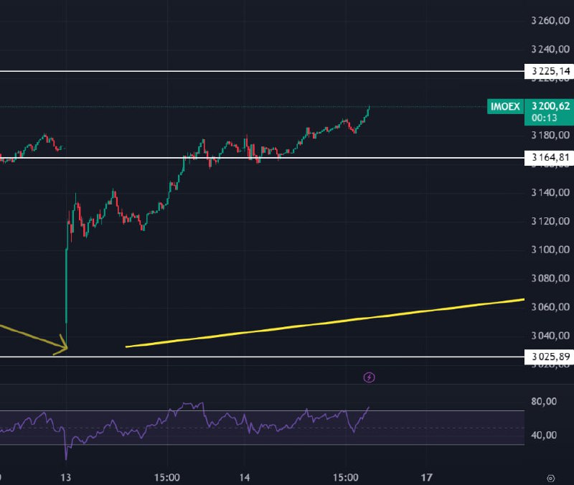Click the price scale value 3 240,00
This screenshot has width=574, height=485.
point(550,49)
